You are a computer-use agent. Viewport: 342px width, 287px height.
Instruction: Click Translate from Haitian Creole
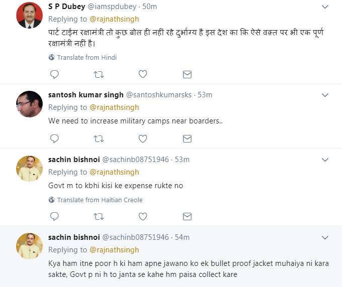[100, 200]
